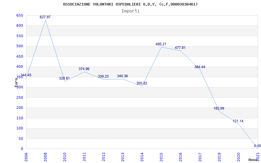Click the Importi subtitle

(130, 11)
